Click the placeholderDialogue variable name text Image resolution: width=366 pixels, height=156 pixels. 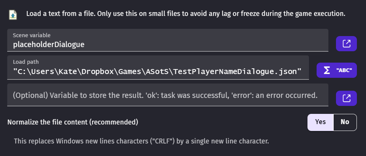coord(49,44)
